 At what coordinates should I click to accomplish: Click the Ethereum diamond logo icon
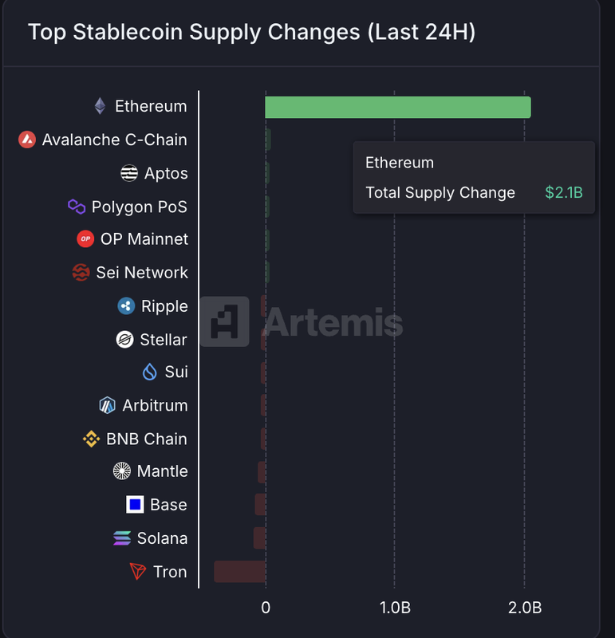pyautogui.click(x=100, y=106)
